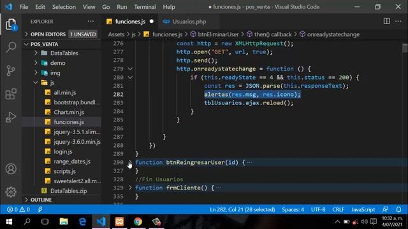Click the Live Share status bar icon
The image size is (408, 229).
40,209
